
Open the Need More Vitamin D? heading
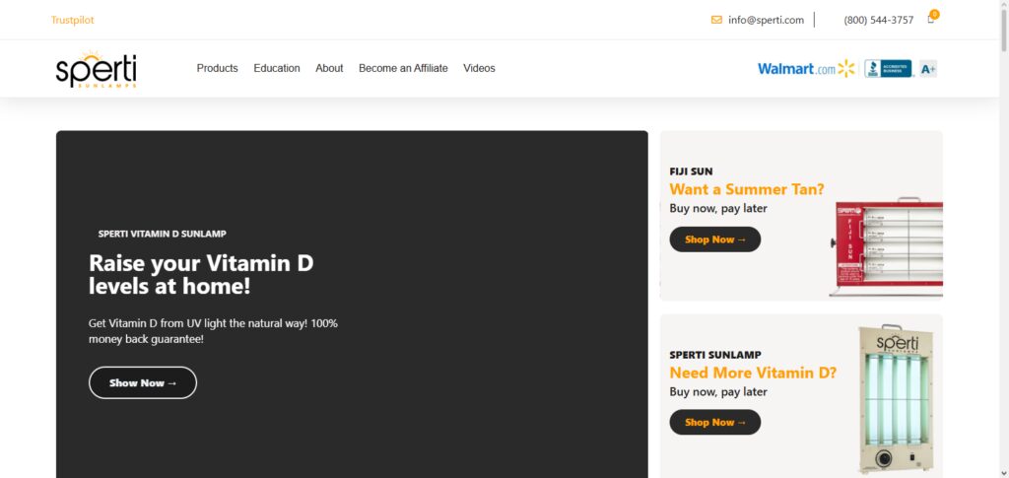[753, 373]
